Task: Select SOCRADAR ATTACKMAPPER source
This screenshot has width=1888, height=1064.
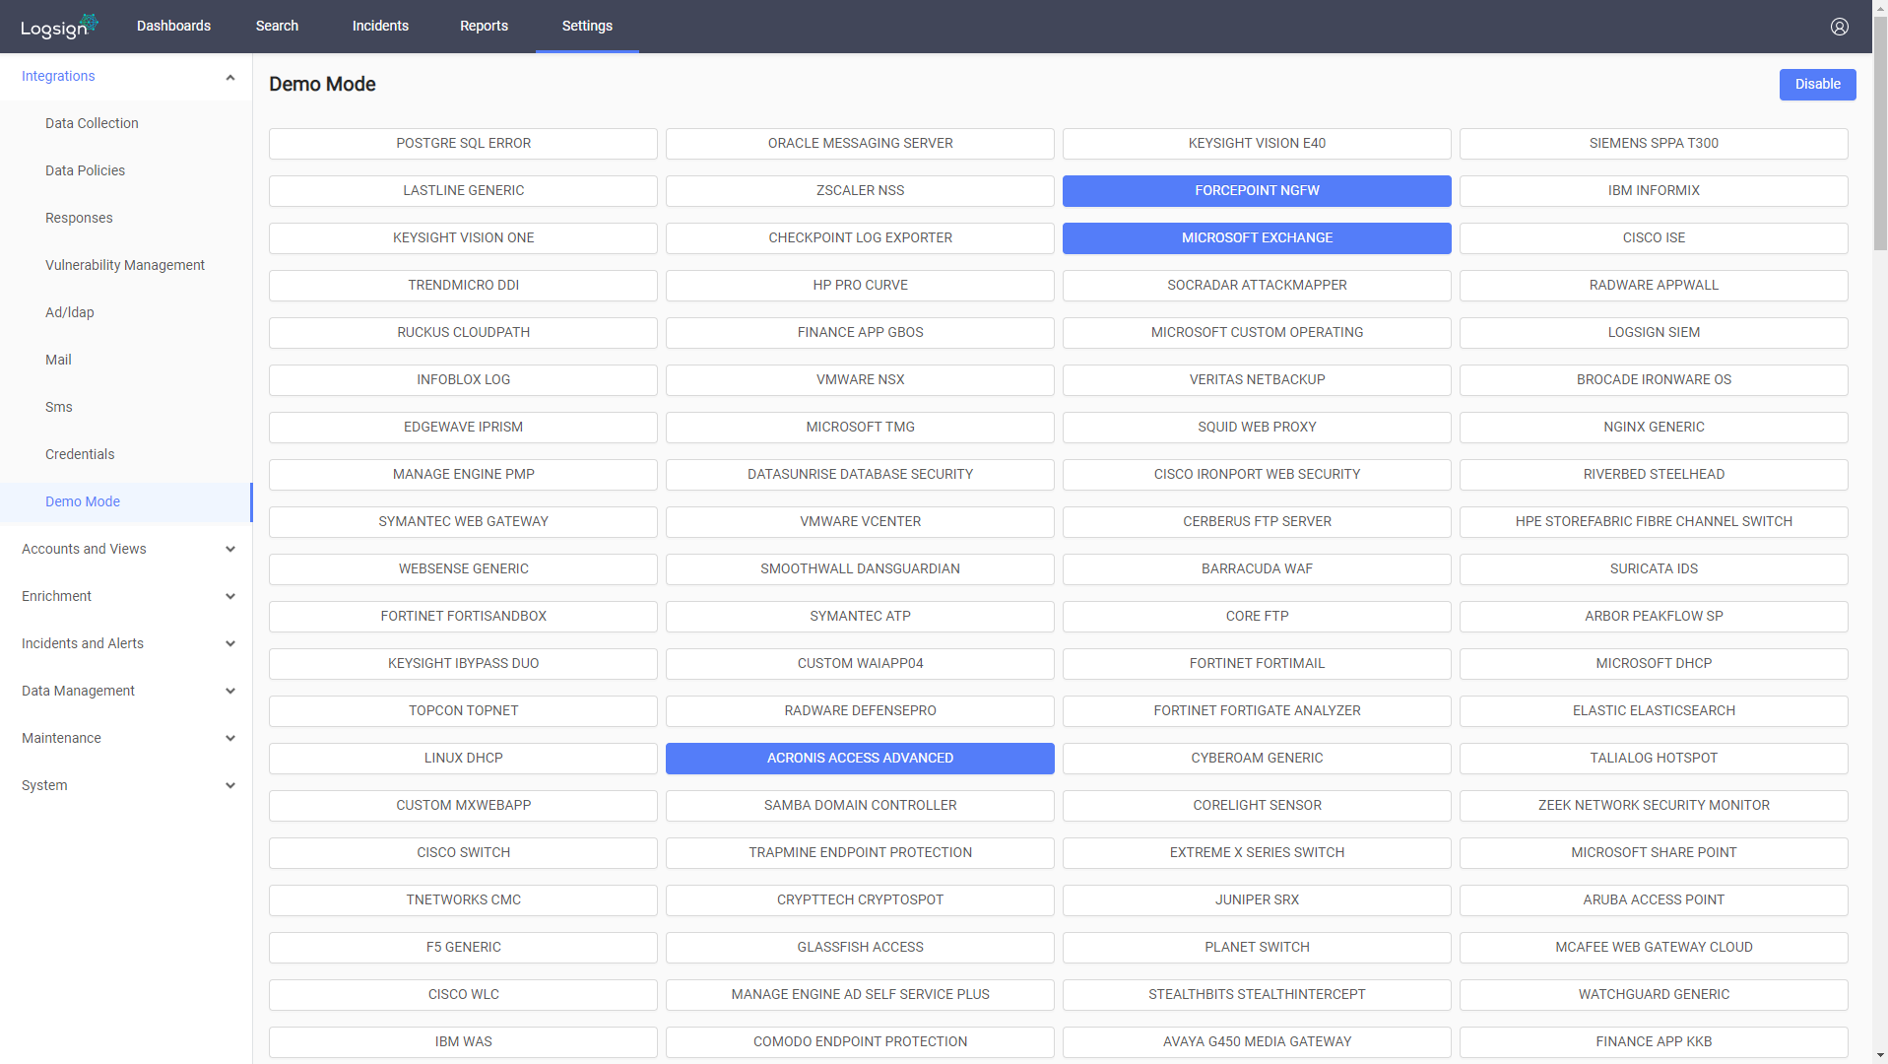Action: [1257, 286]
